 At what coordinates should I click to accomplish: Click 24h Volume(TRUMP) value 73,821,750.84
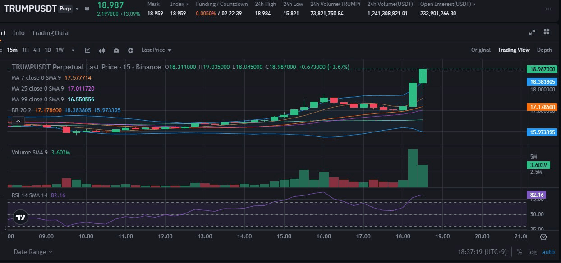(327, 14)
